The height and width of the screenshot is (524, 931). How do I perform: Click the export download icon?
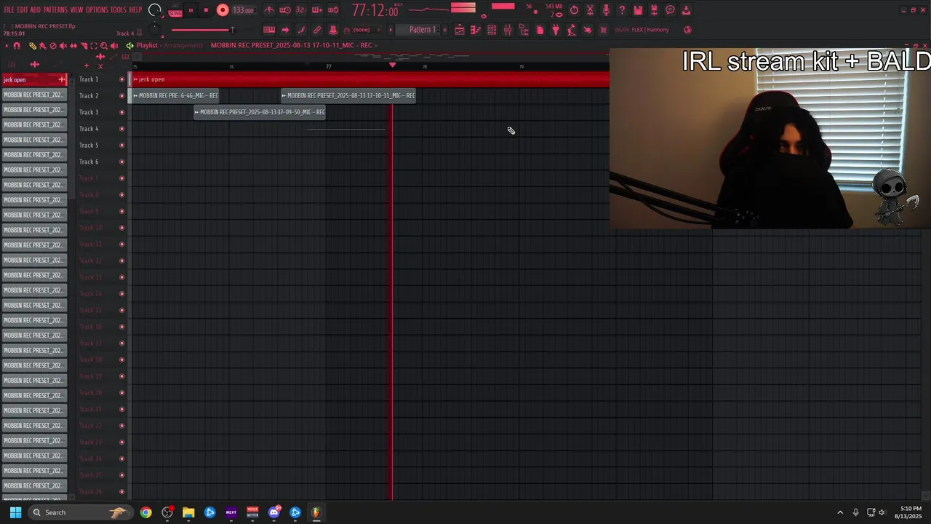tap(686, 10)
